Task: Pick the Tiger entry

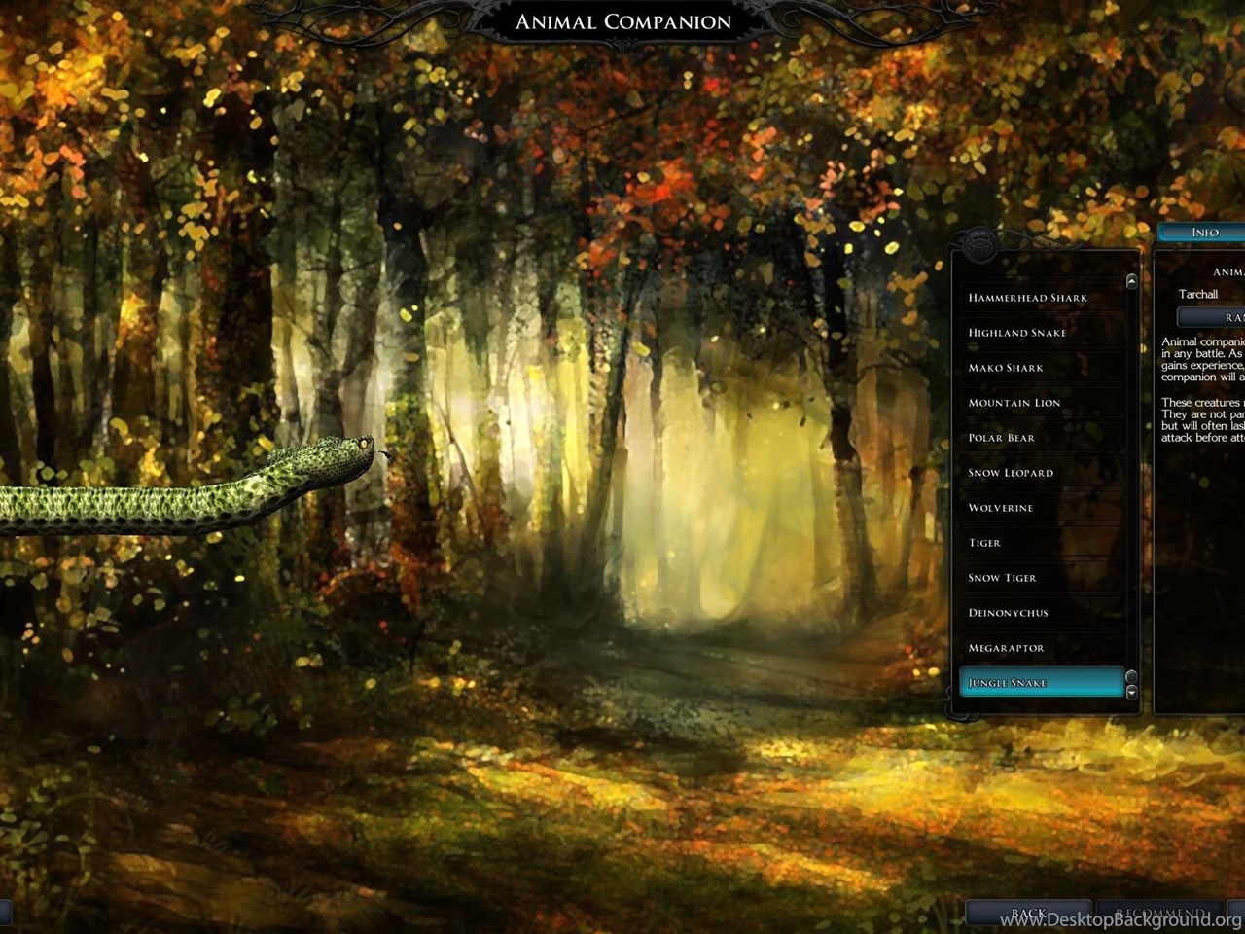Action: coord(1041,543)
